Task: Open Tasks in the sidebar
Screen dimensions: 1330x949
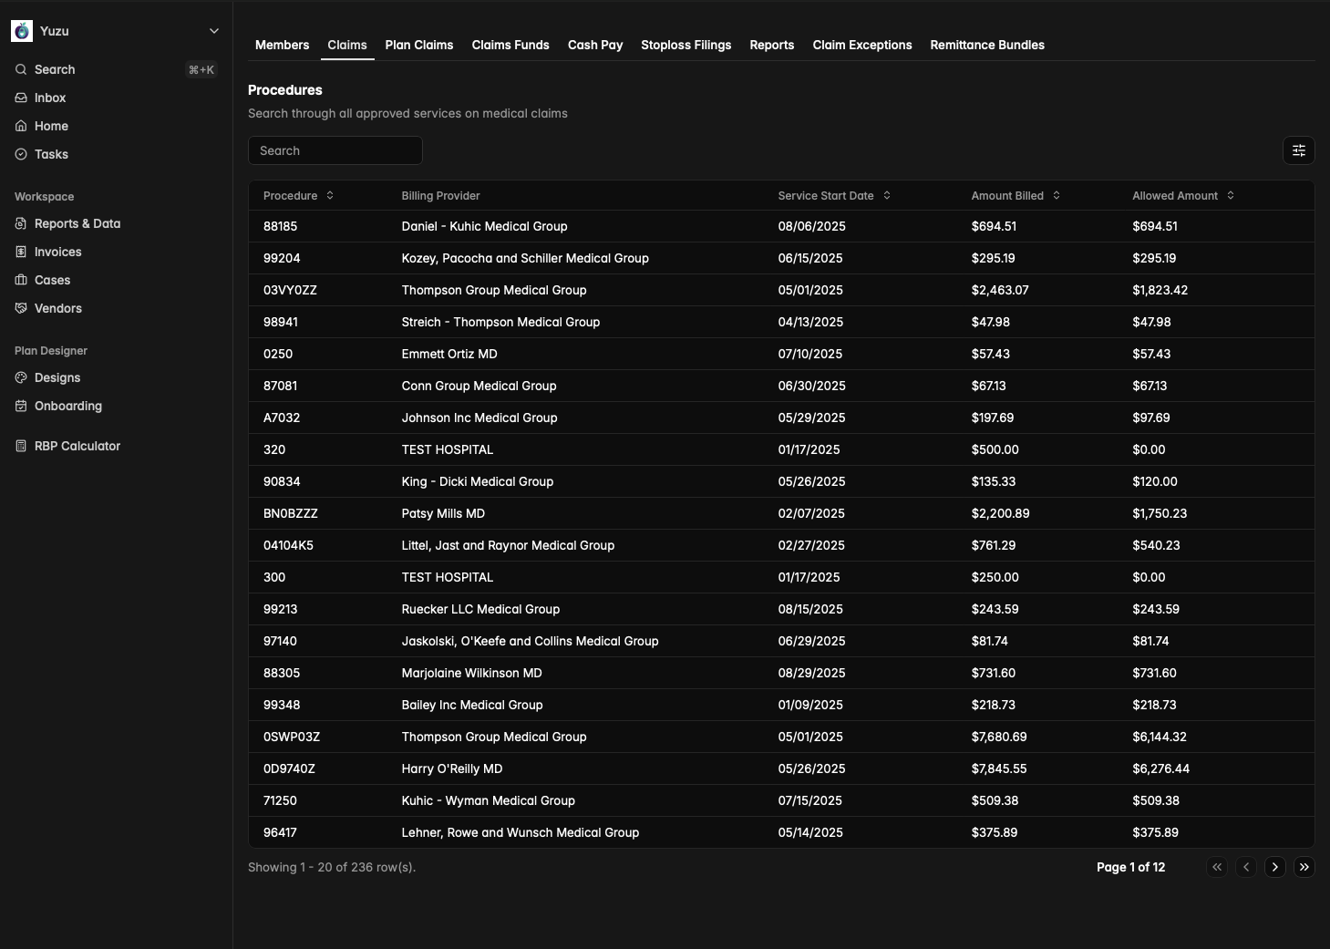Action: tap(116, 154)
